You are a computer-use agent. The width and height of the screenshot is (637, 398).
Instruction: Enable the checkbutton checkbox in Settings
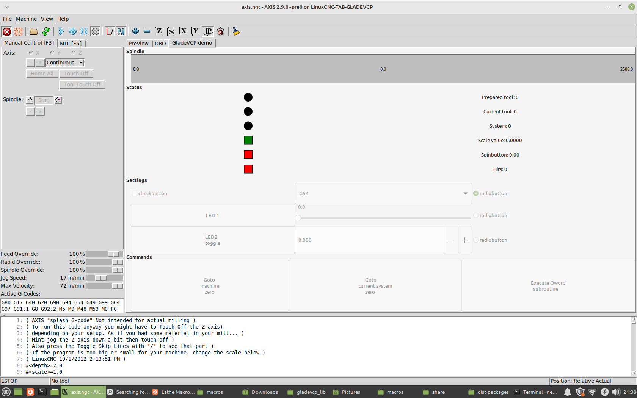134,193
